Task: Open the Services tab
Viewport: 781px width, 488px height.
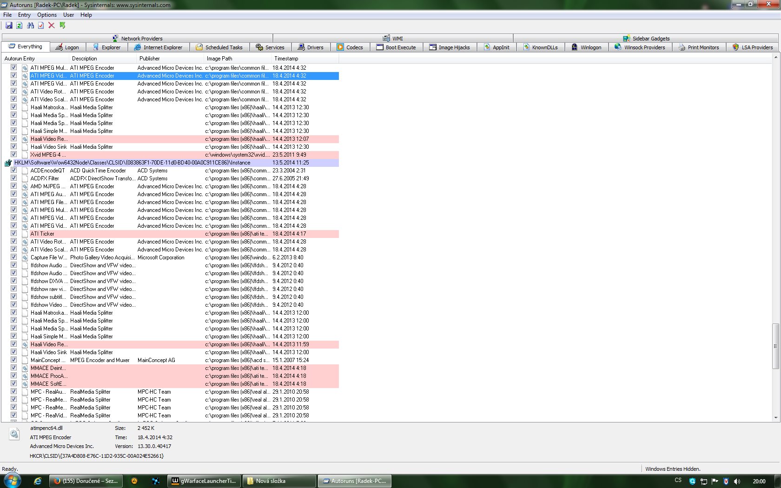Action: point(270,47)
